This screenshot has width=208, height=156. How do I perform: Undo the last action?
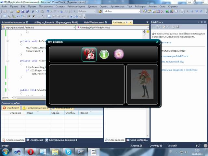coord(48,11)
